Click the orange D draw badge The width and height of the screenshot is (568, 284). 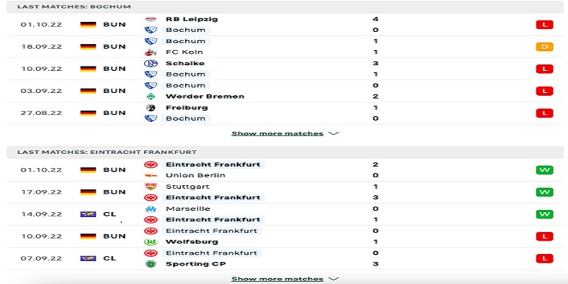[x=544, y=47]
